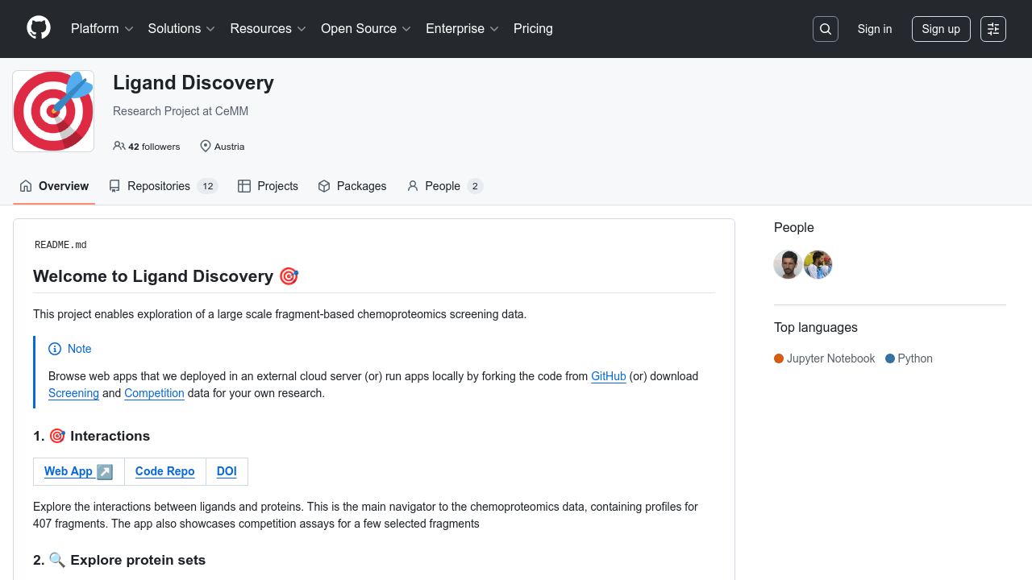The height and width of the screenshot is (580, 1032).
Task: Click the followers people icon
Action: coord(119,146)
